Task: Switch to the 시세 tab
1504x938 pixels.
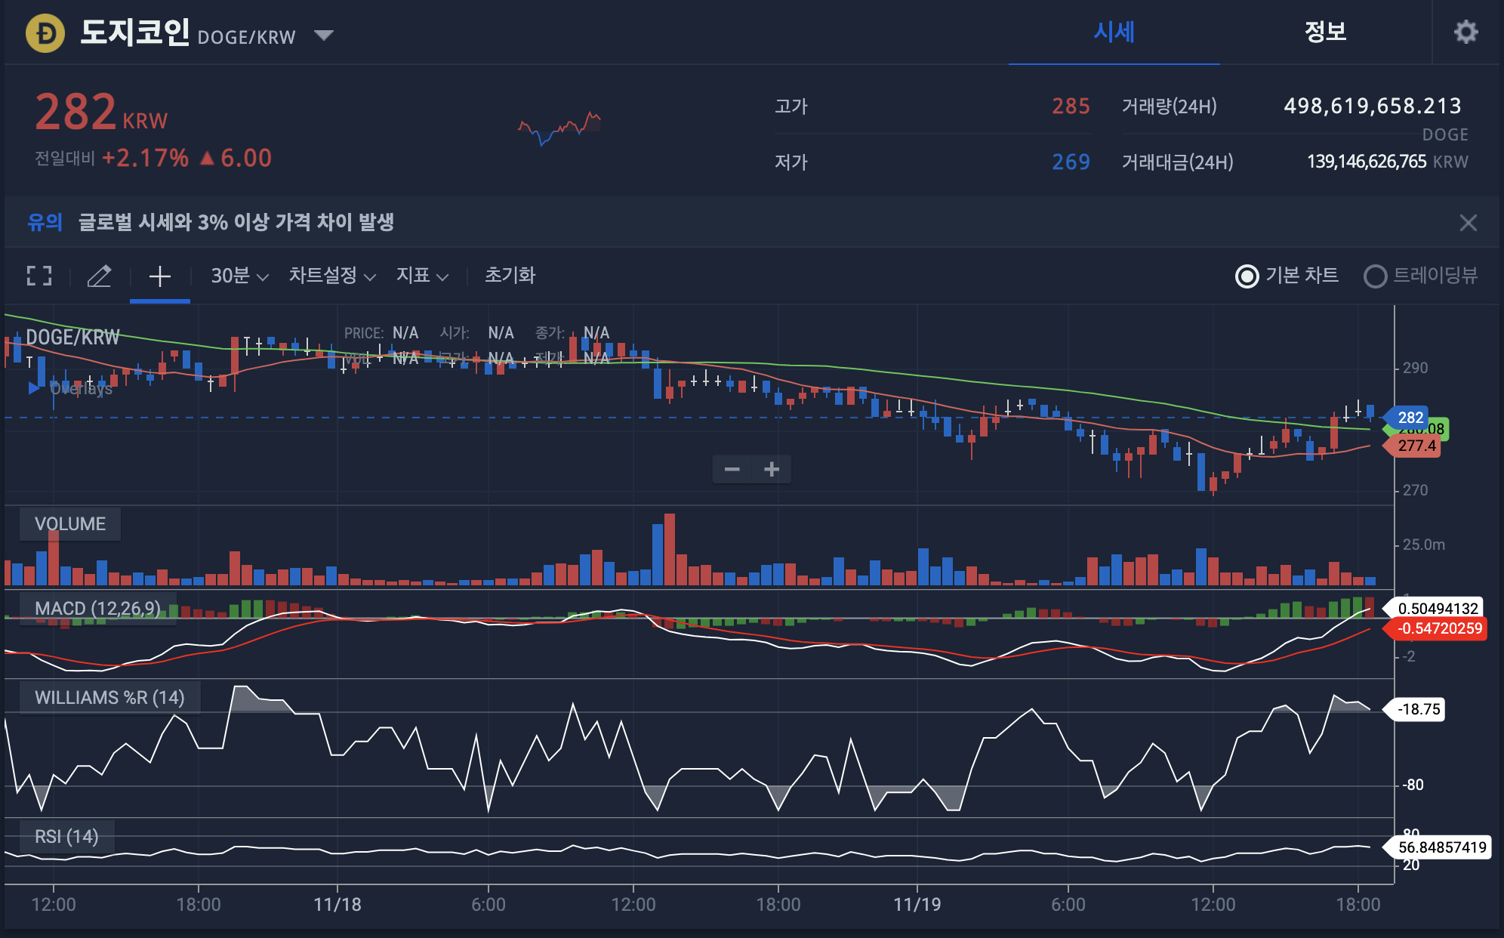Action: click(x=1114, y=32)
